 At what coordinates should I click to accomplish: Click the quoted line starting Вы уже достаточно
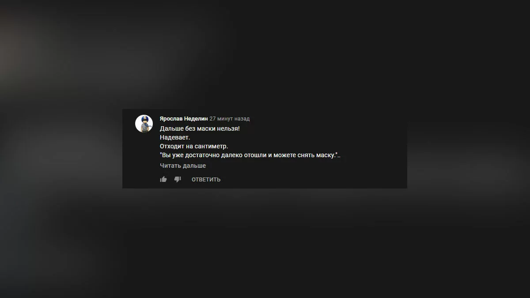coord(249,155)
